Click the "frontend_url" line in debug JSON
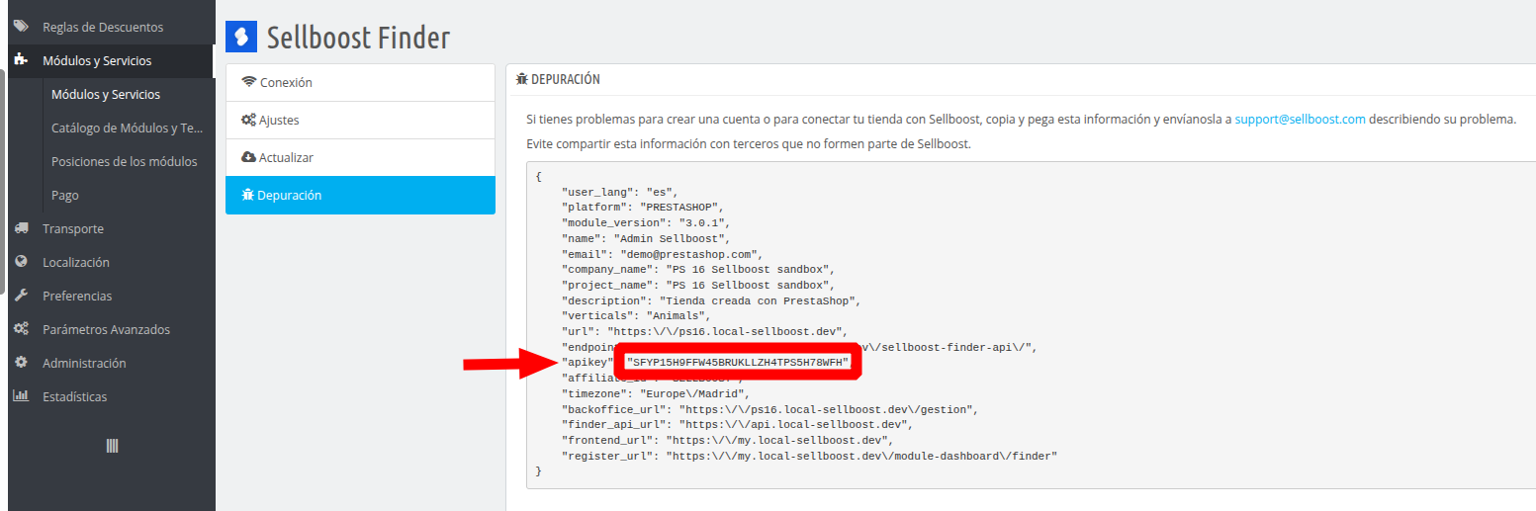Screen dimensions: 1536x511 pos(727,440)
